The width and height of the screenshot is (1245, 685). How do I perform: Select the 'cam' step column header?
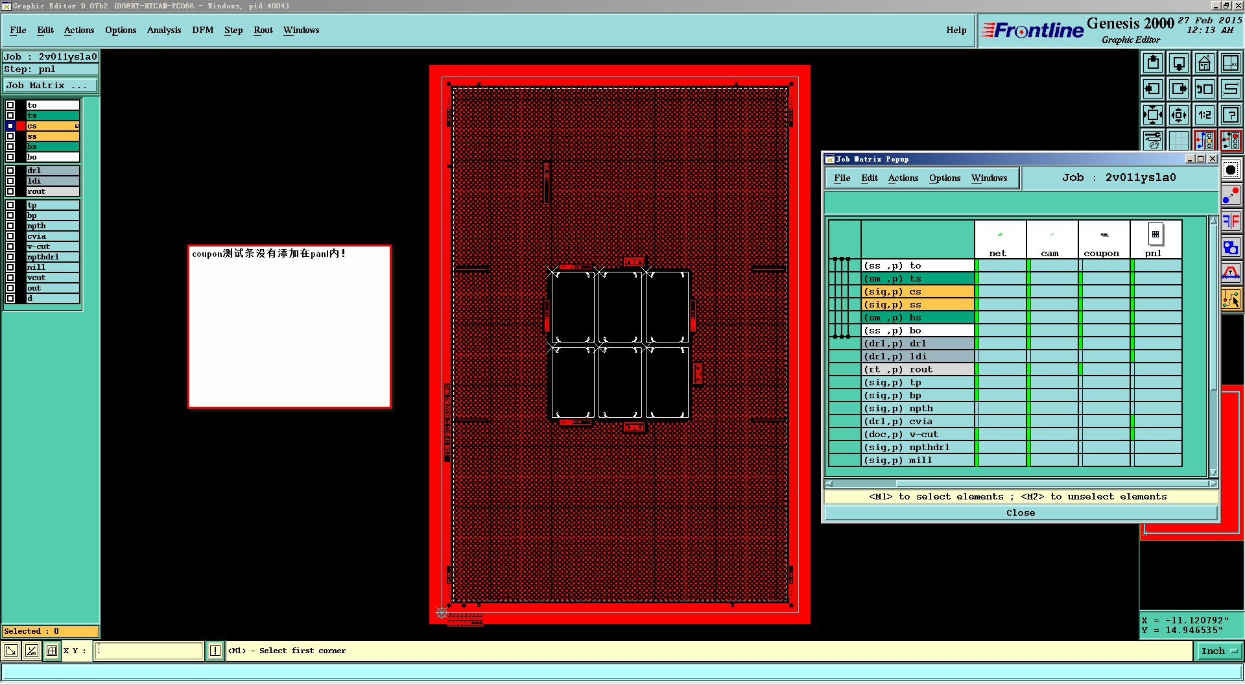(x=1052, y=239)
